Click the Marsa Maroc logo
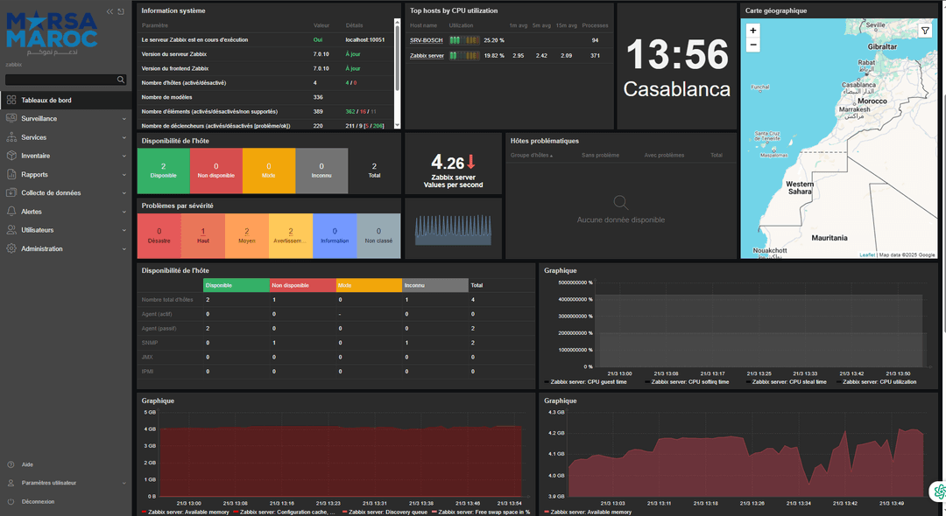 52,33
